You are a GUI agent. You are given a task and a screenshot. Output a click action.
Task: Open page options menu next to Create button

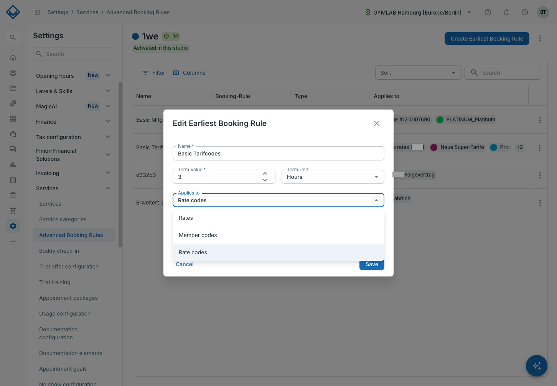pos(540,38)
